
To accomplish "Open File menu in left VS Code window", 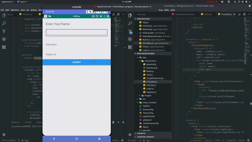I will pos(2,10).
